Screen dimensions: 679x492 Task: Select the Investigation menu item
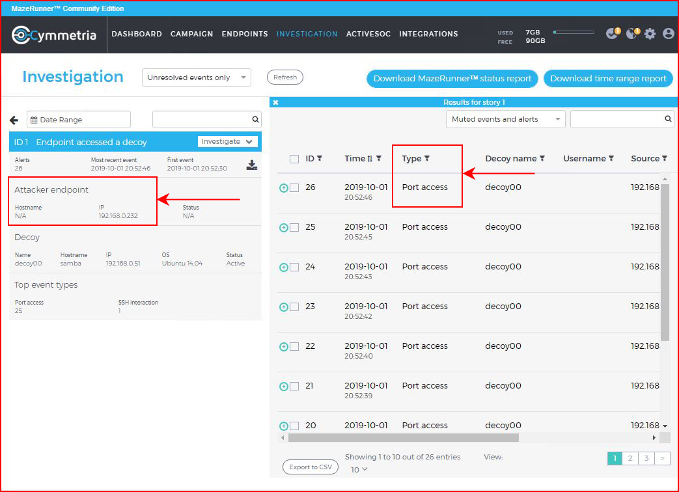307,34
